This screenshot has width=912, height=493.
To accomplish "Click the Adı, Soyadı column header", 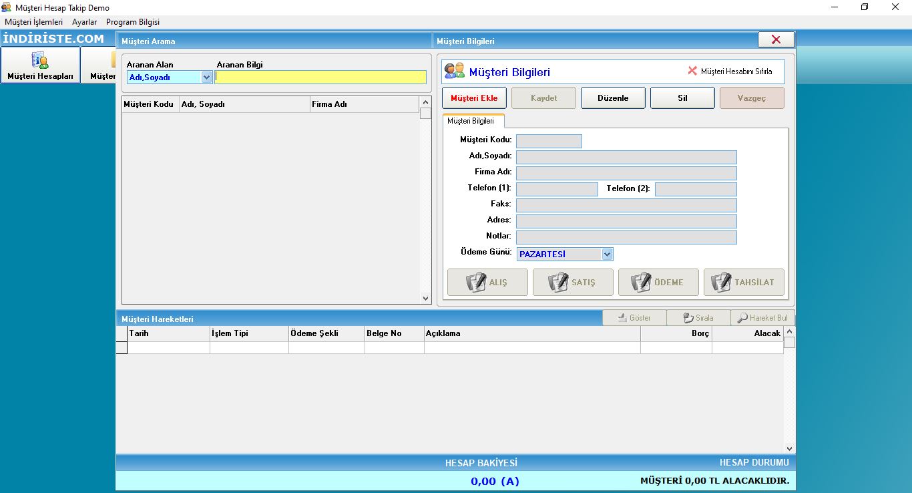I will [245, 104].
